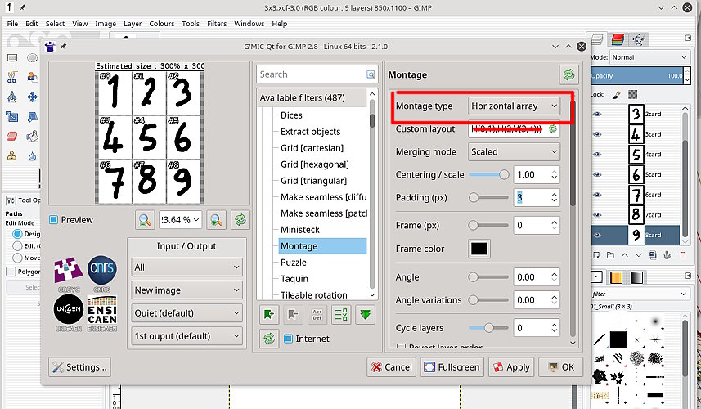
Task: Select the Ellipse Select tool in toolbox
Action: coord(32,57)
